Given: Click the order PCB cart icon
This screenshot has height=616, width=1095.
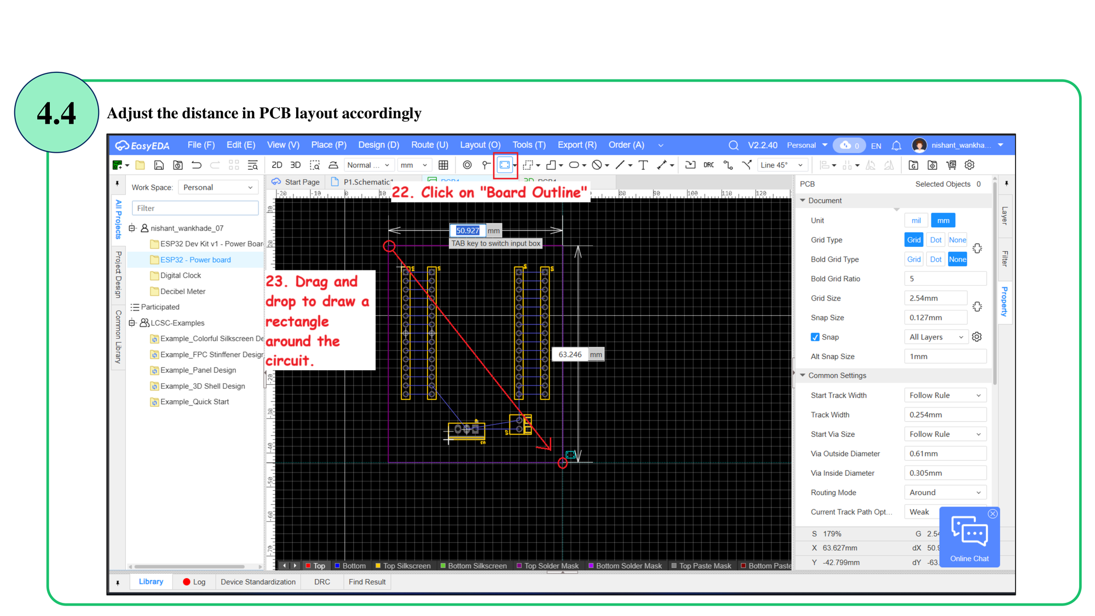Looking at the screenshot, I should (x=951, y=165).
